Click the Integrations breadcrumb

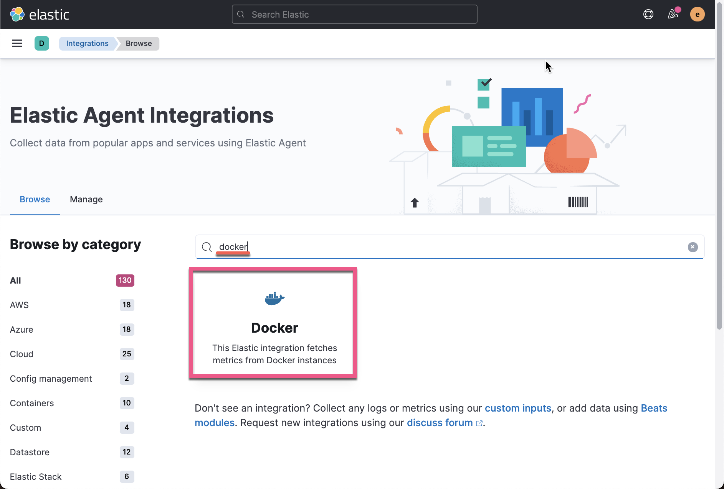87,43
